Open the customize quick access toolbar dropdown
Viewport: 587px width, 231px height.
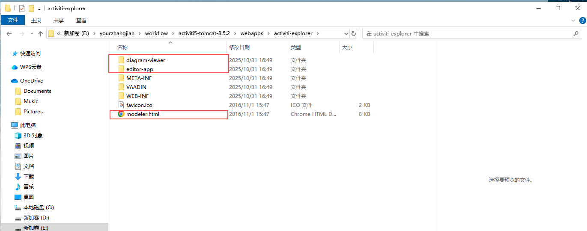[39, 9]
